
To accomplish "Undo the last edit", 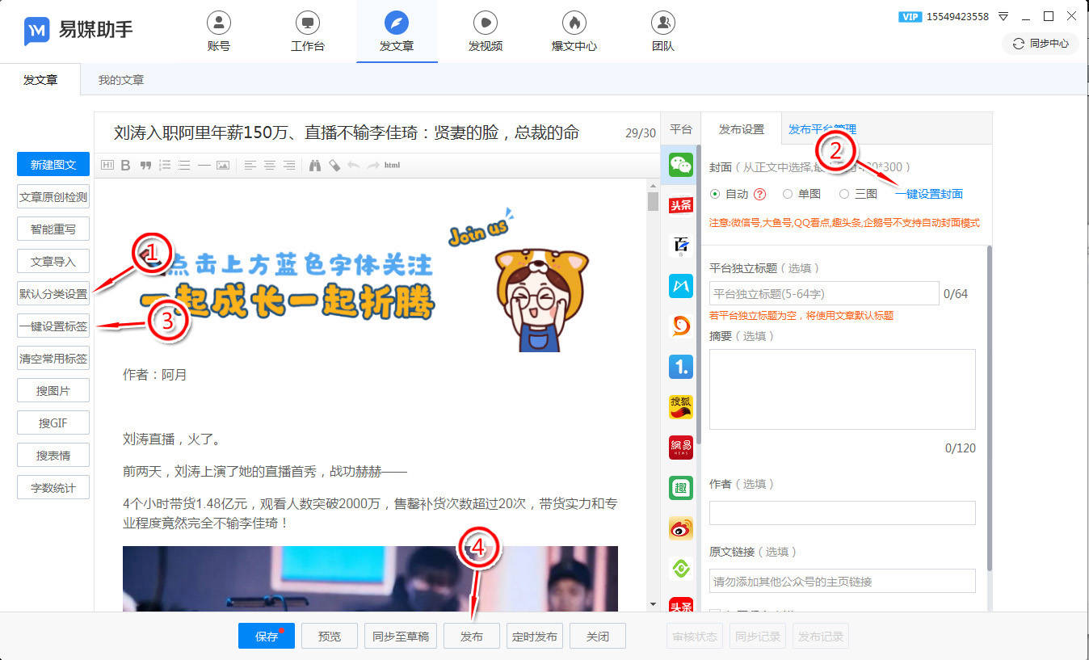I will click(353, 165).
